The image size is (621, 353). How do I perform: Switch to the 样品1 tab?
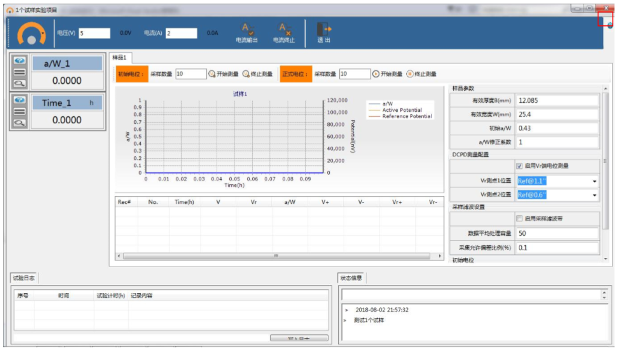119,58
